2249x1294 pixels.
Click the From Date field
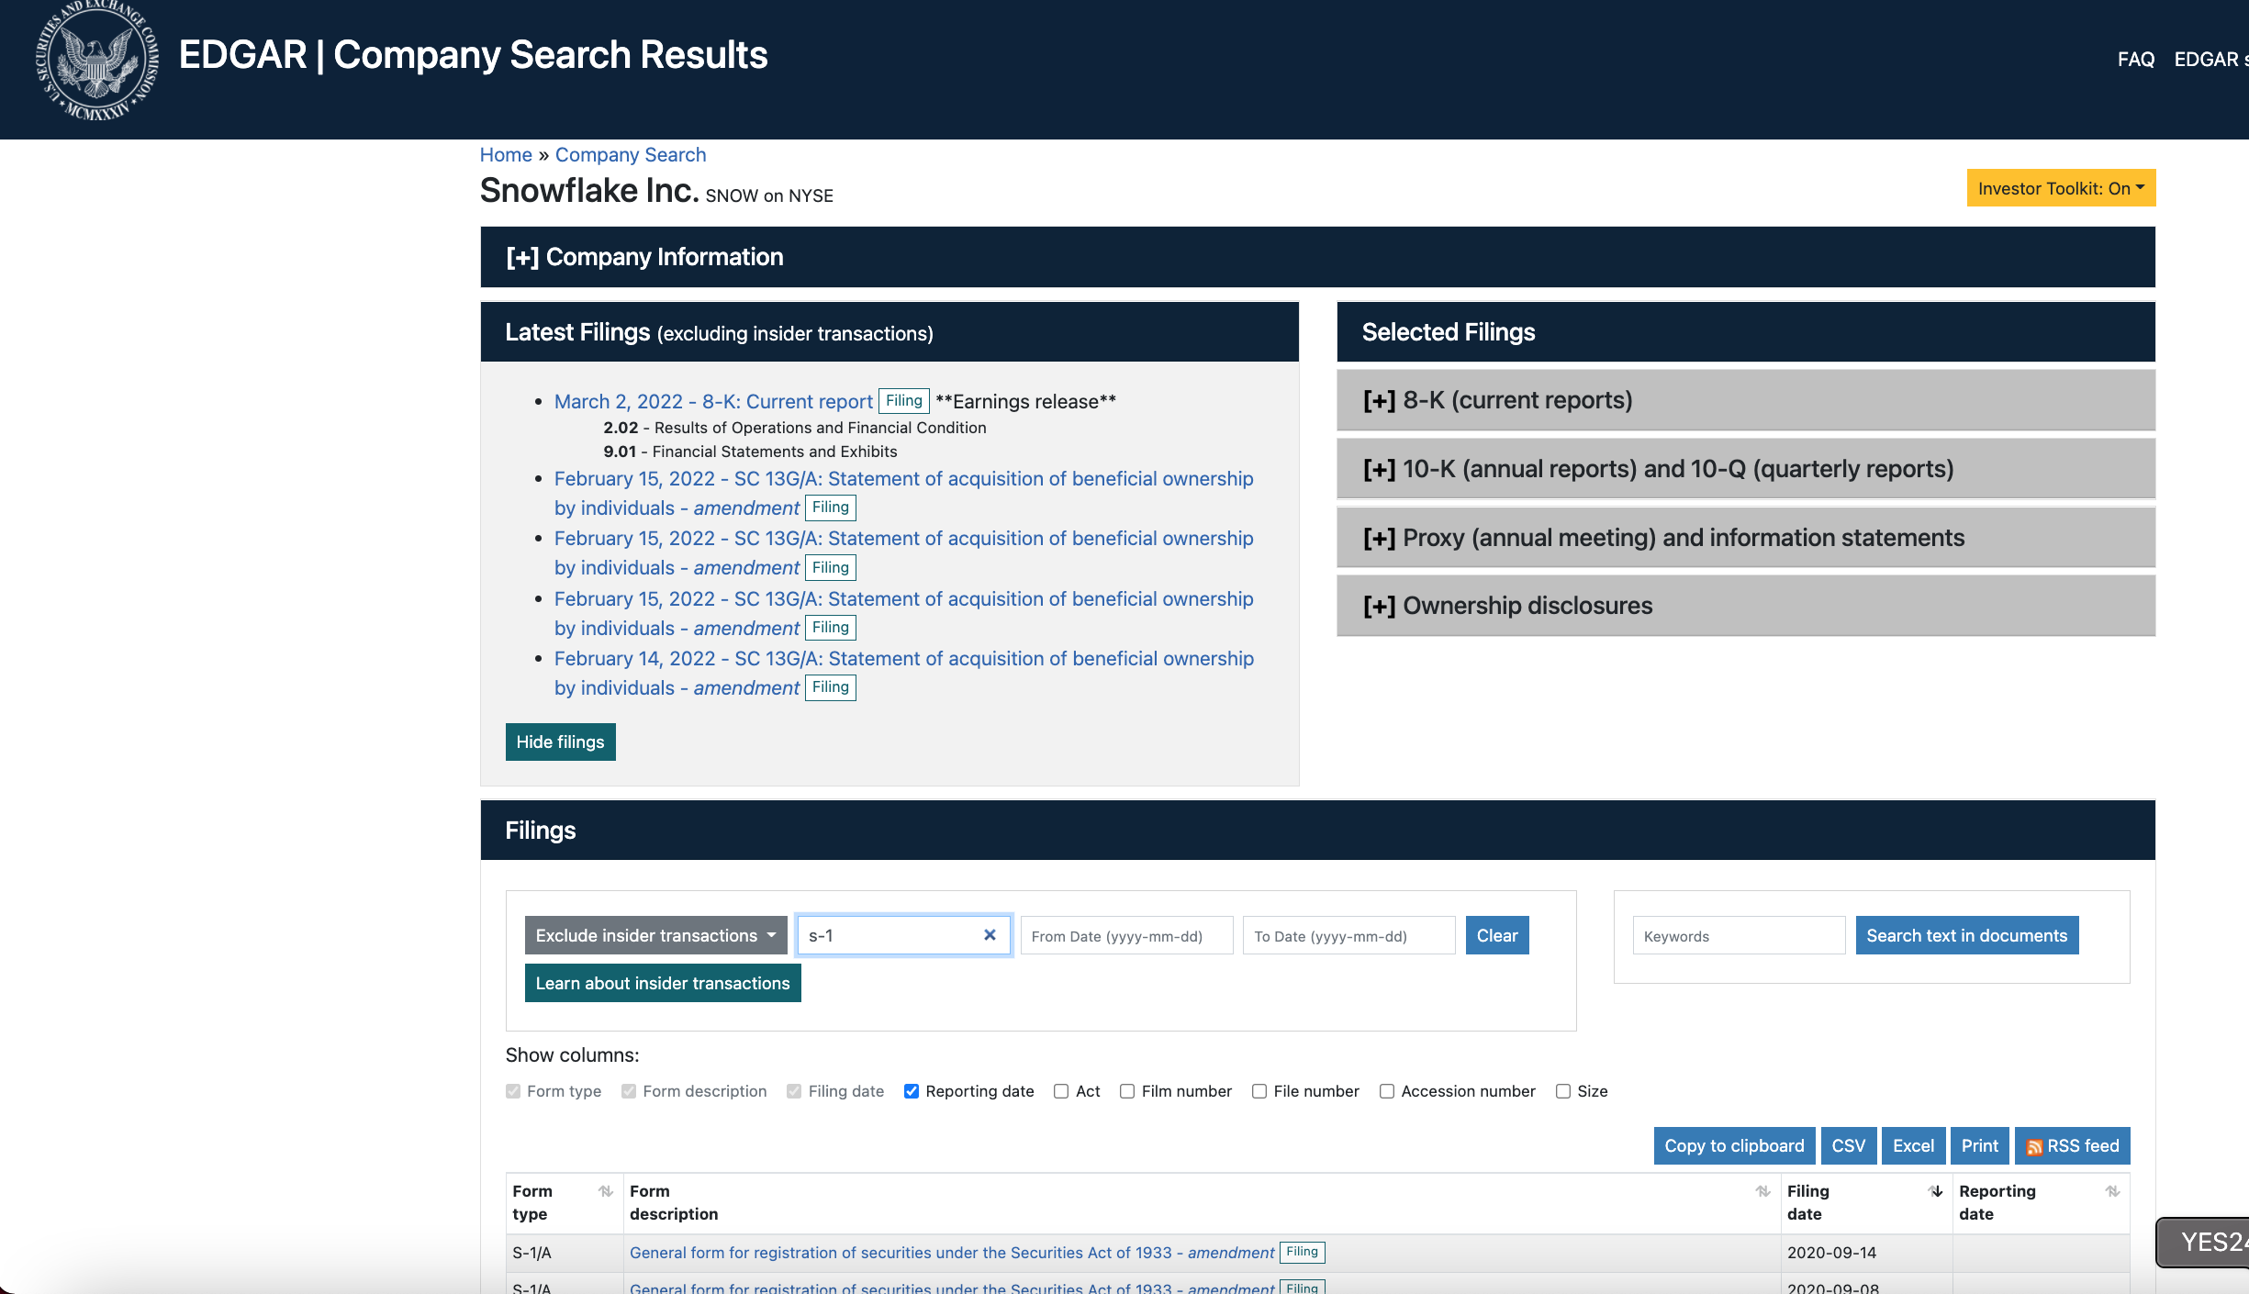(1126, 935)
